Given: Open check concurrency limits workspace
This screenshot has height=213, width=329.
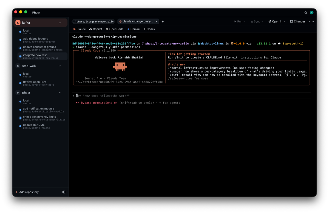Looking at the screenshot, I should click(42, 118).
